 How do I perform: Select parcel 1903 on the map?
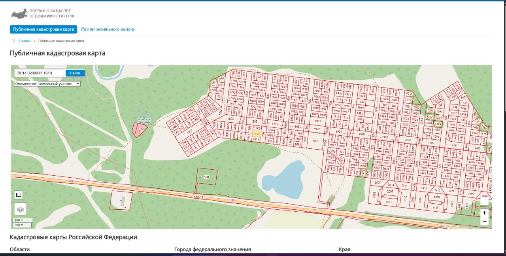point(315,141)
